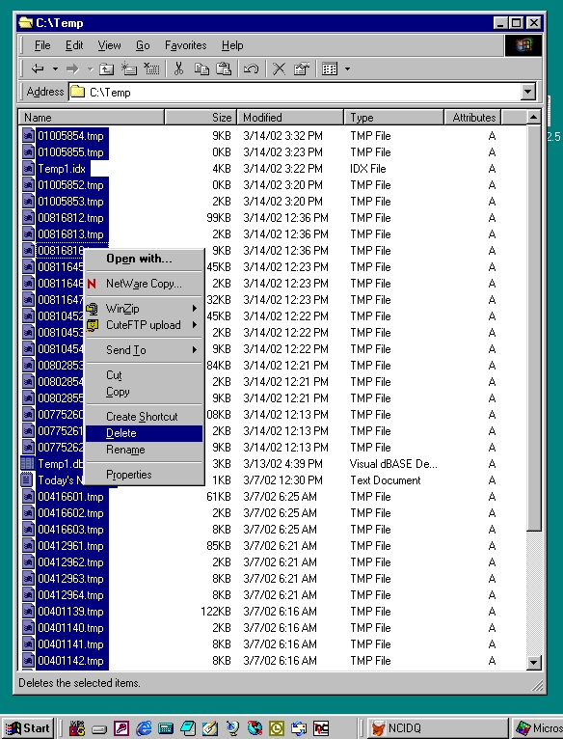Choose Properties in the context menu

tap(145, 475)
